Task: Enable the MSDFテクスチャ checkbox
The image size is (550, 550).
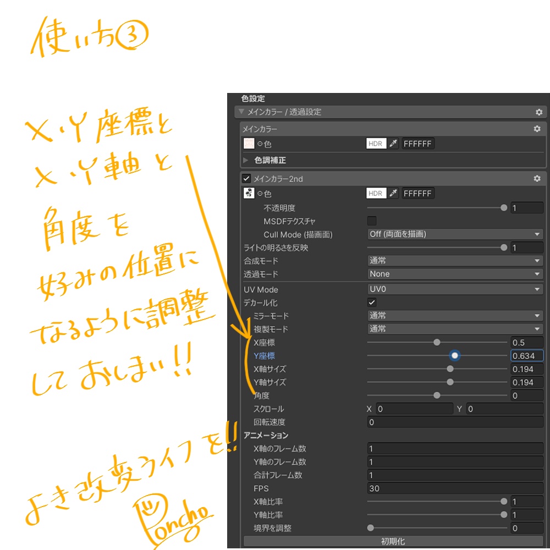Action: point(371,221)
